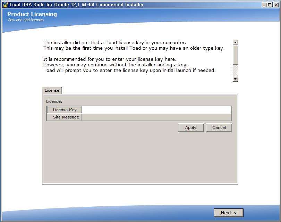
Task: Click the "License:" label above the grid
Action: click(54, 101)
